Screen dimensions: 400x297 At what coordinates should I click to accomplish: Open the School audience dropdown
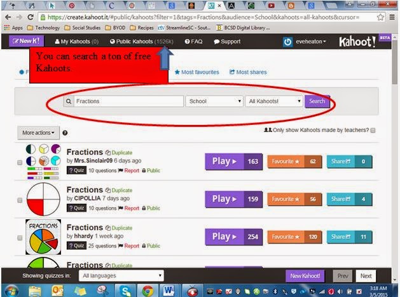coord(214,101)
